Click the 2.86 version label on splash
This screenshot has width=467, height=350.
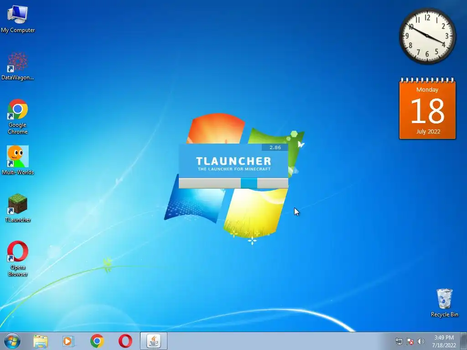[x=275, y=147]
